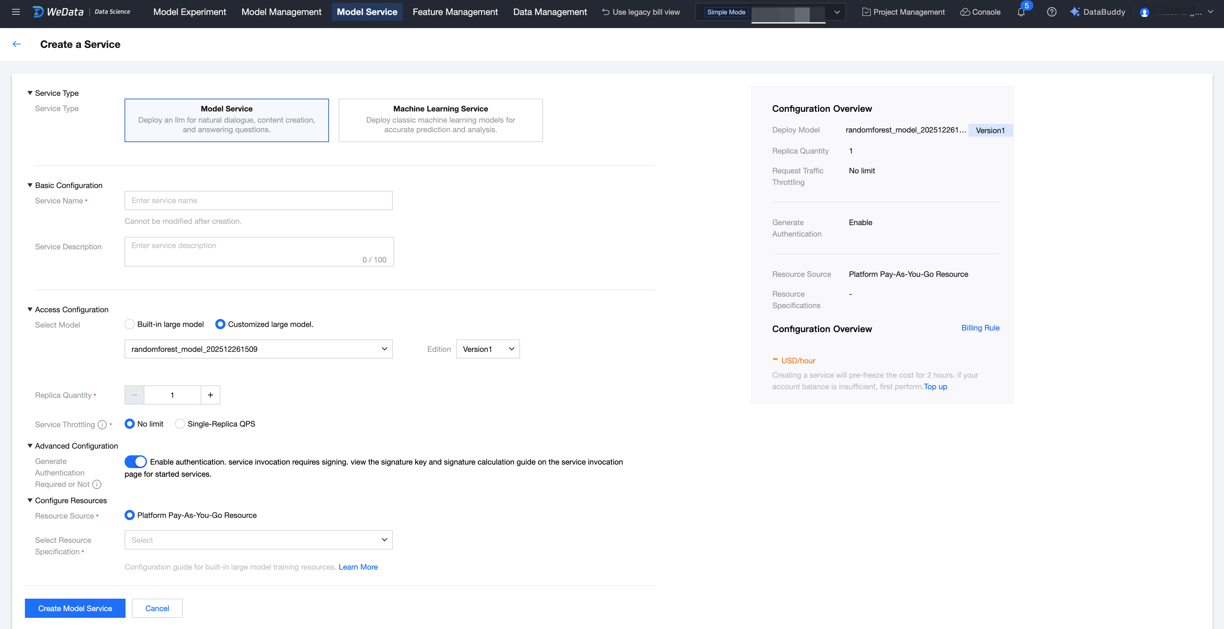Disable the Generate Authentication toggle
Image resolution: width=1224 pixels, height=629 pixels.
135,462
